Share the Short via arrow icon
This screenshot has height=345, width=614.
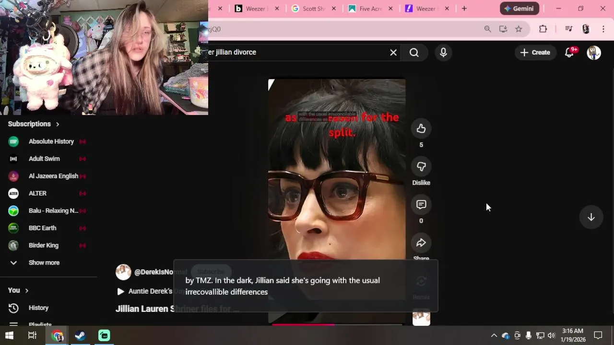pyautogui.click(x=421, y=243)
